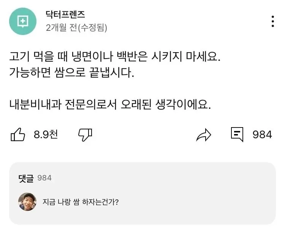The image size is (285, 228).
Task: Click the post line starting 고기 먹을 때
Action: pyautogui.click(x=115, y=57)
